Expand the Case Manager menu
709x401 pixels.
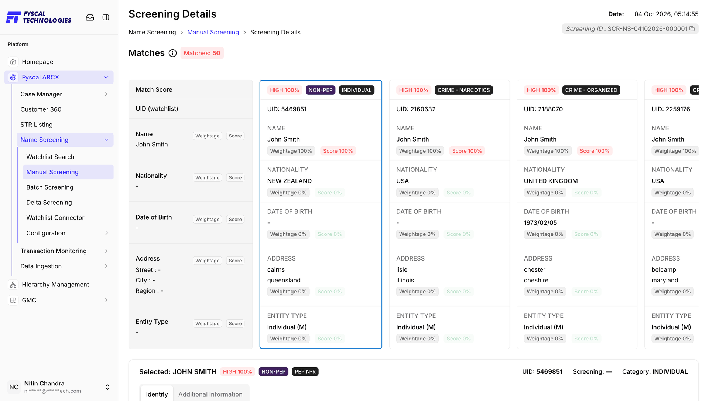[106, 94]
